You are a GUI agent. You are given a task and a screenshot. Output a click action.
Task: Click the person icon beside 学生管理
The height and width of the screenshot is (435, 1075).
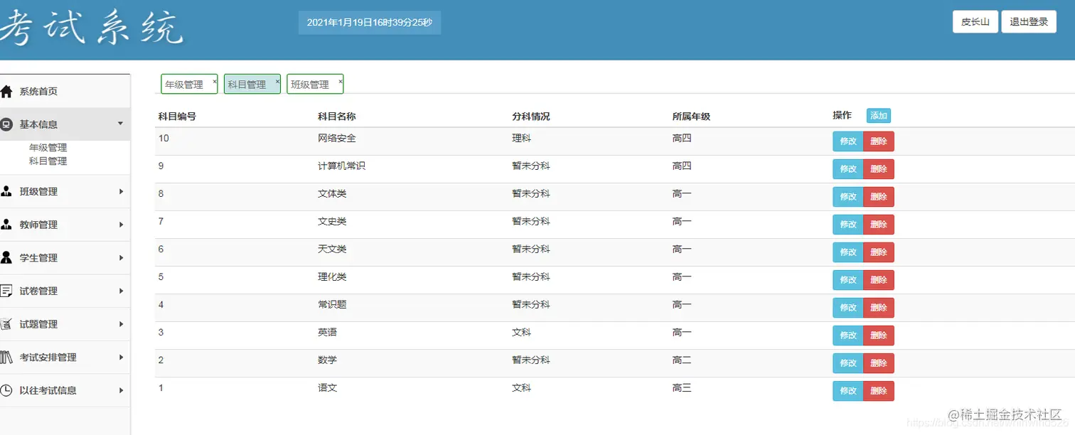[x=6, y=257]
